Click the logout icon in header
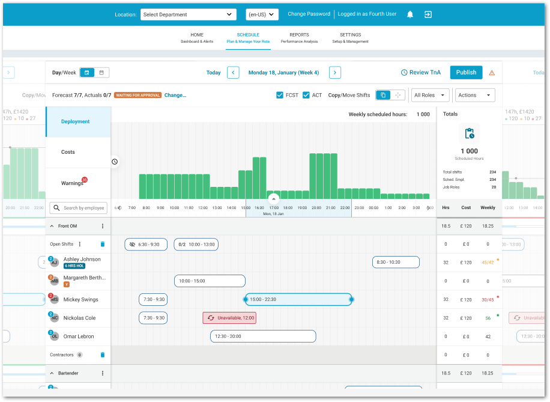The height and width of the screenshot is (402, 550). point(428,14)
